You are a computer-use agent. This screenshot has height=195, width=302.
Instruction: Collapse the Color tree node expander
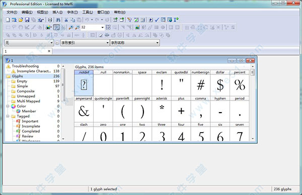pos(8,106)
